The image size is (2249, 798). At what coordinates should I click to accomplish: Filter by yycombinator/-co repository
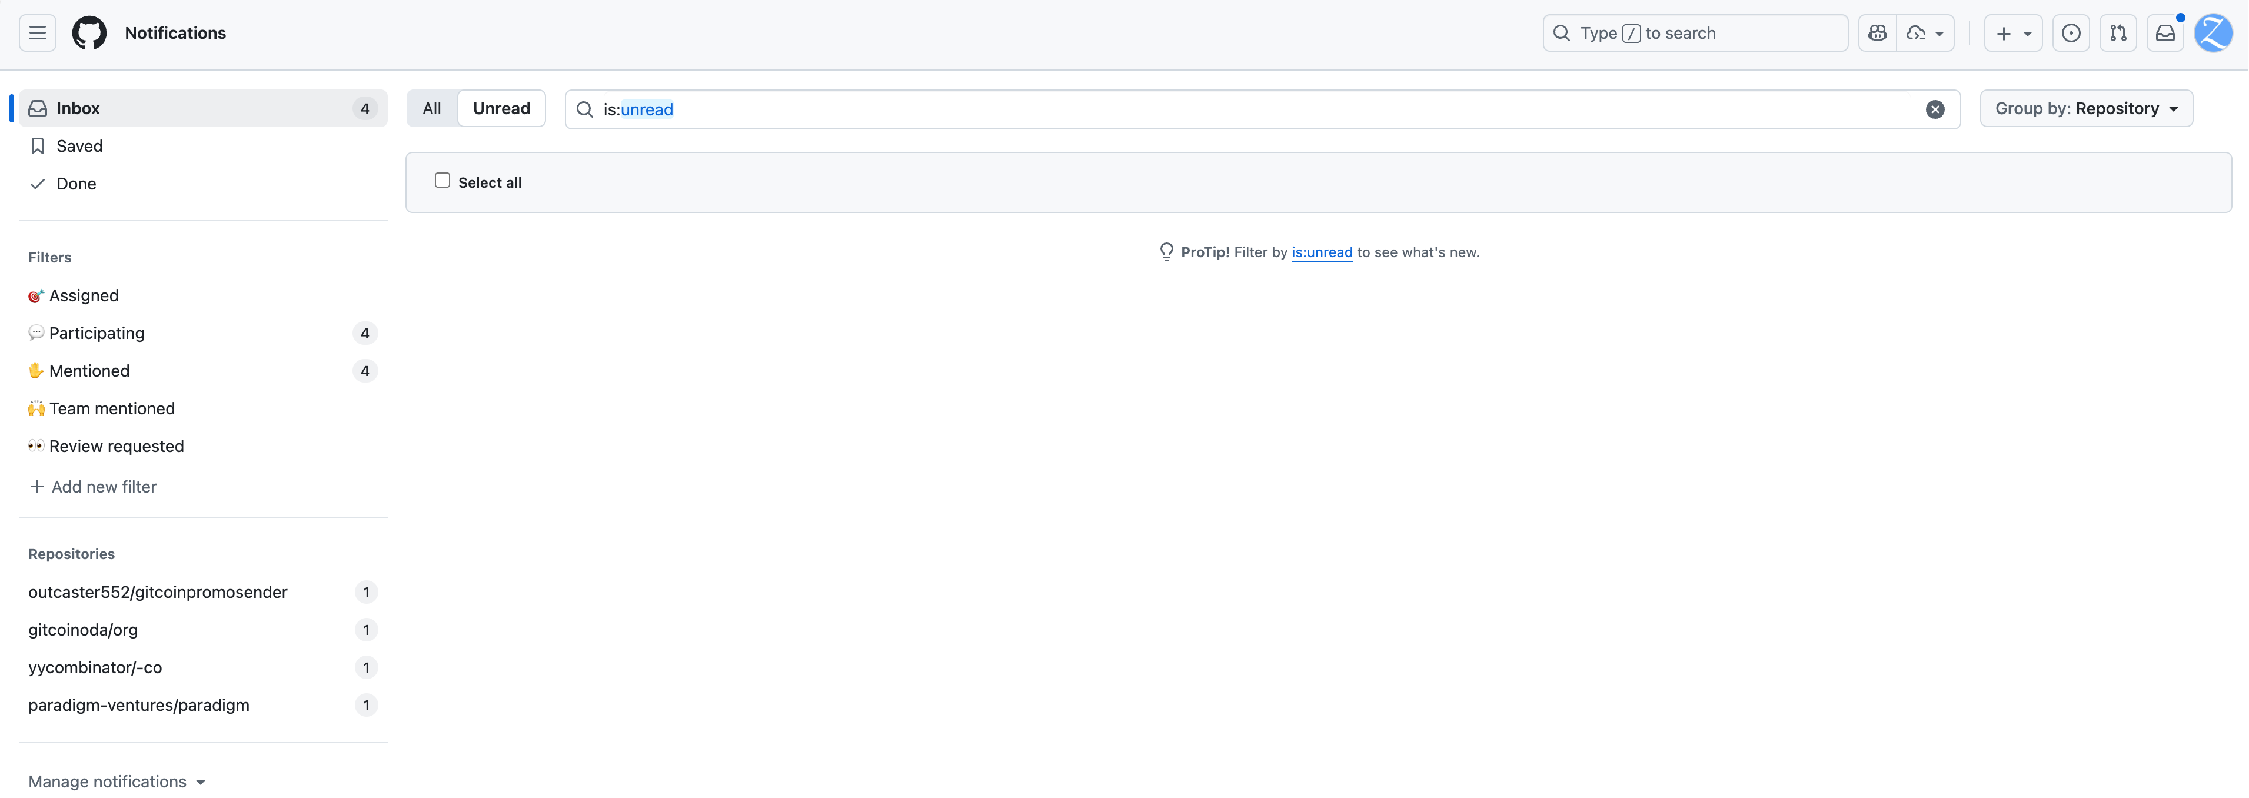tap(95, 667)
